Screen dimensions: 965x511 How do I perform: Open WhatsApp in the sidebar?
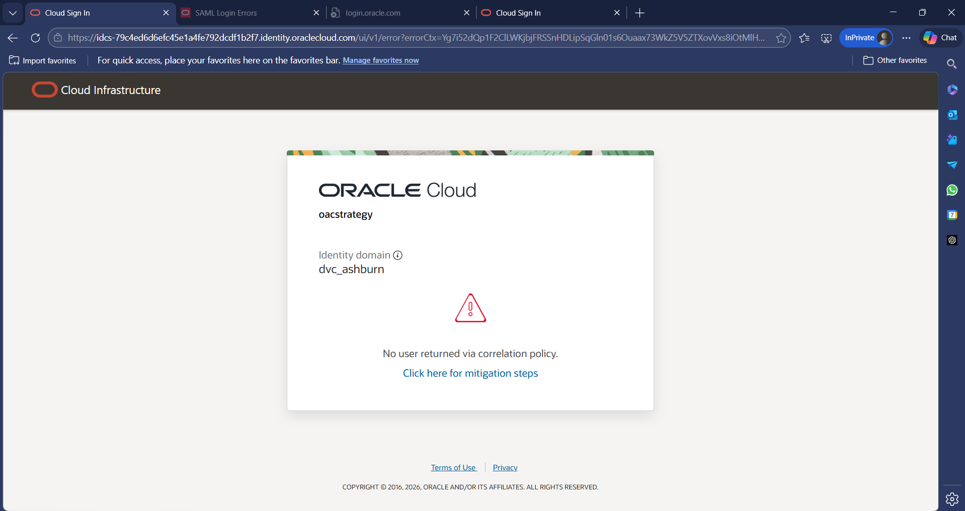(952, 190)
